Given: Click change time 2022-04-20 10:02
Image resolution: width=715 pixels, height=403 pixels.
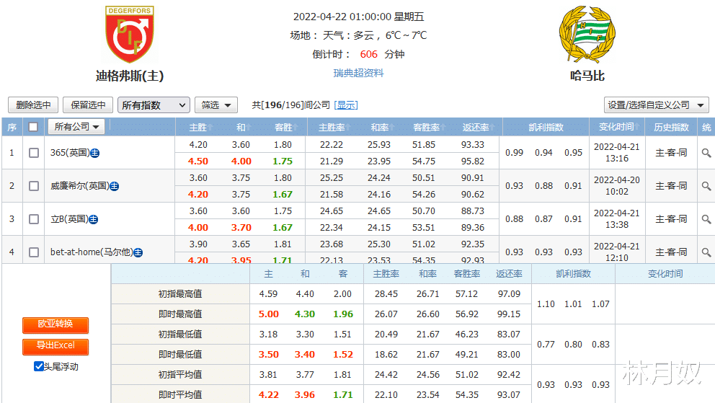Looking at the screenshot, I should point(617,186).
